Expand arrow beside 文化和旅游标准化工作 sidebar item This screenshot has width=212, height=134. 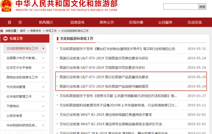(x=44, y=48)
